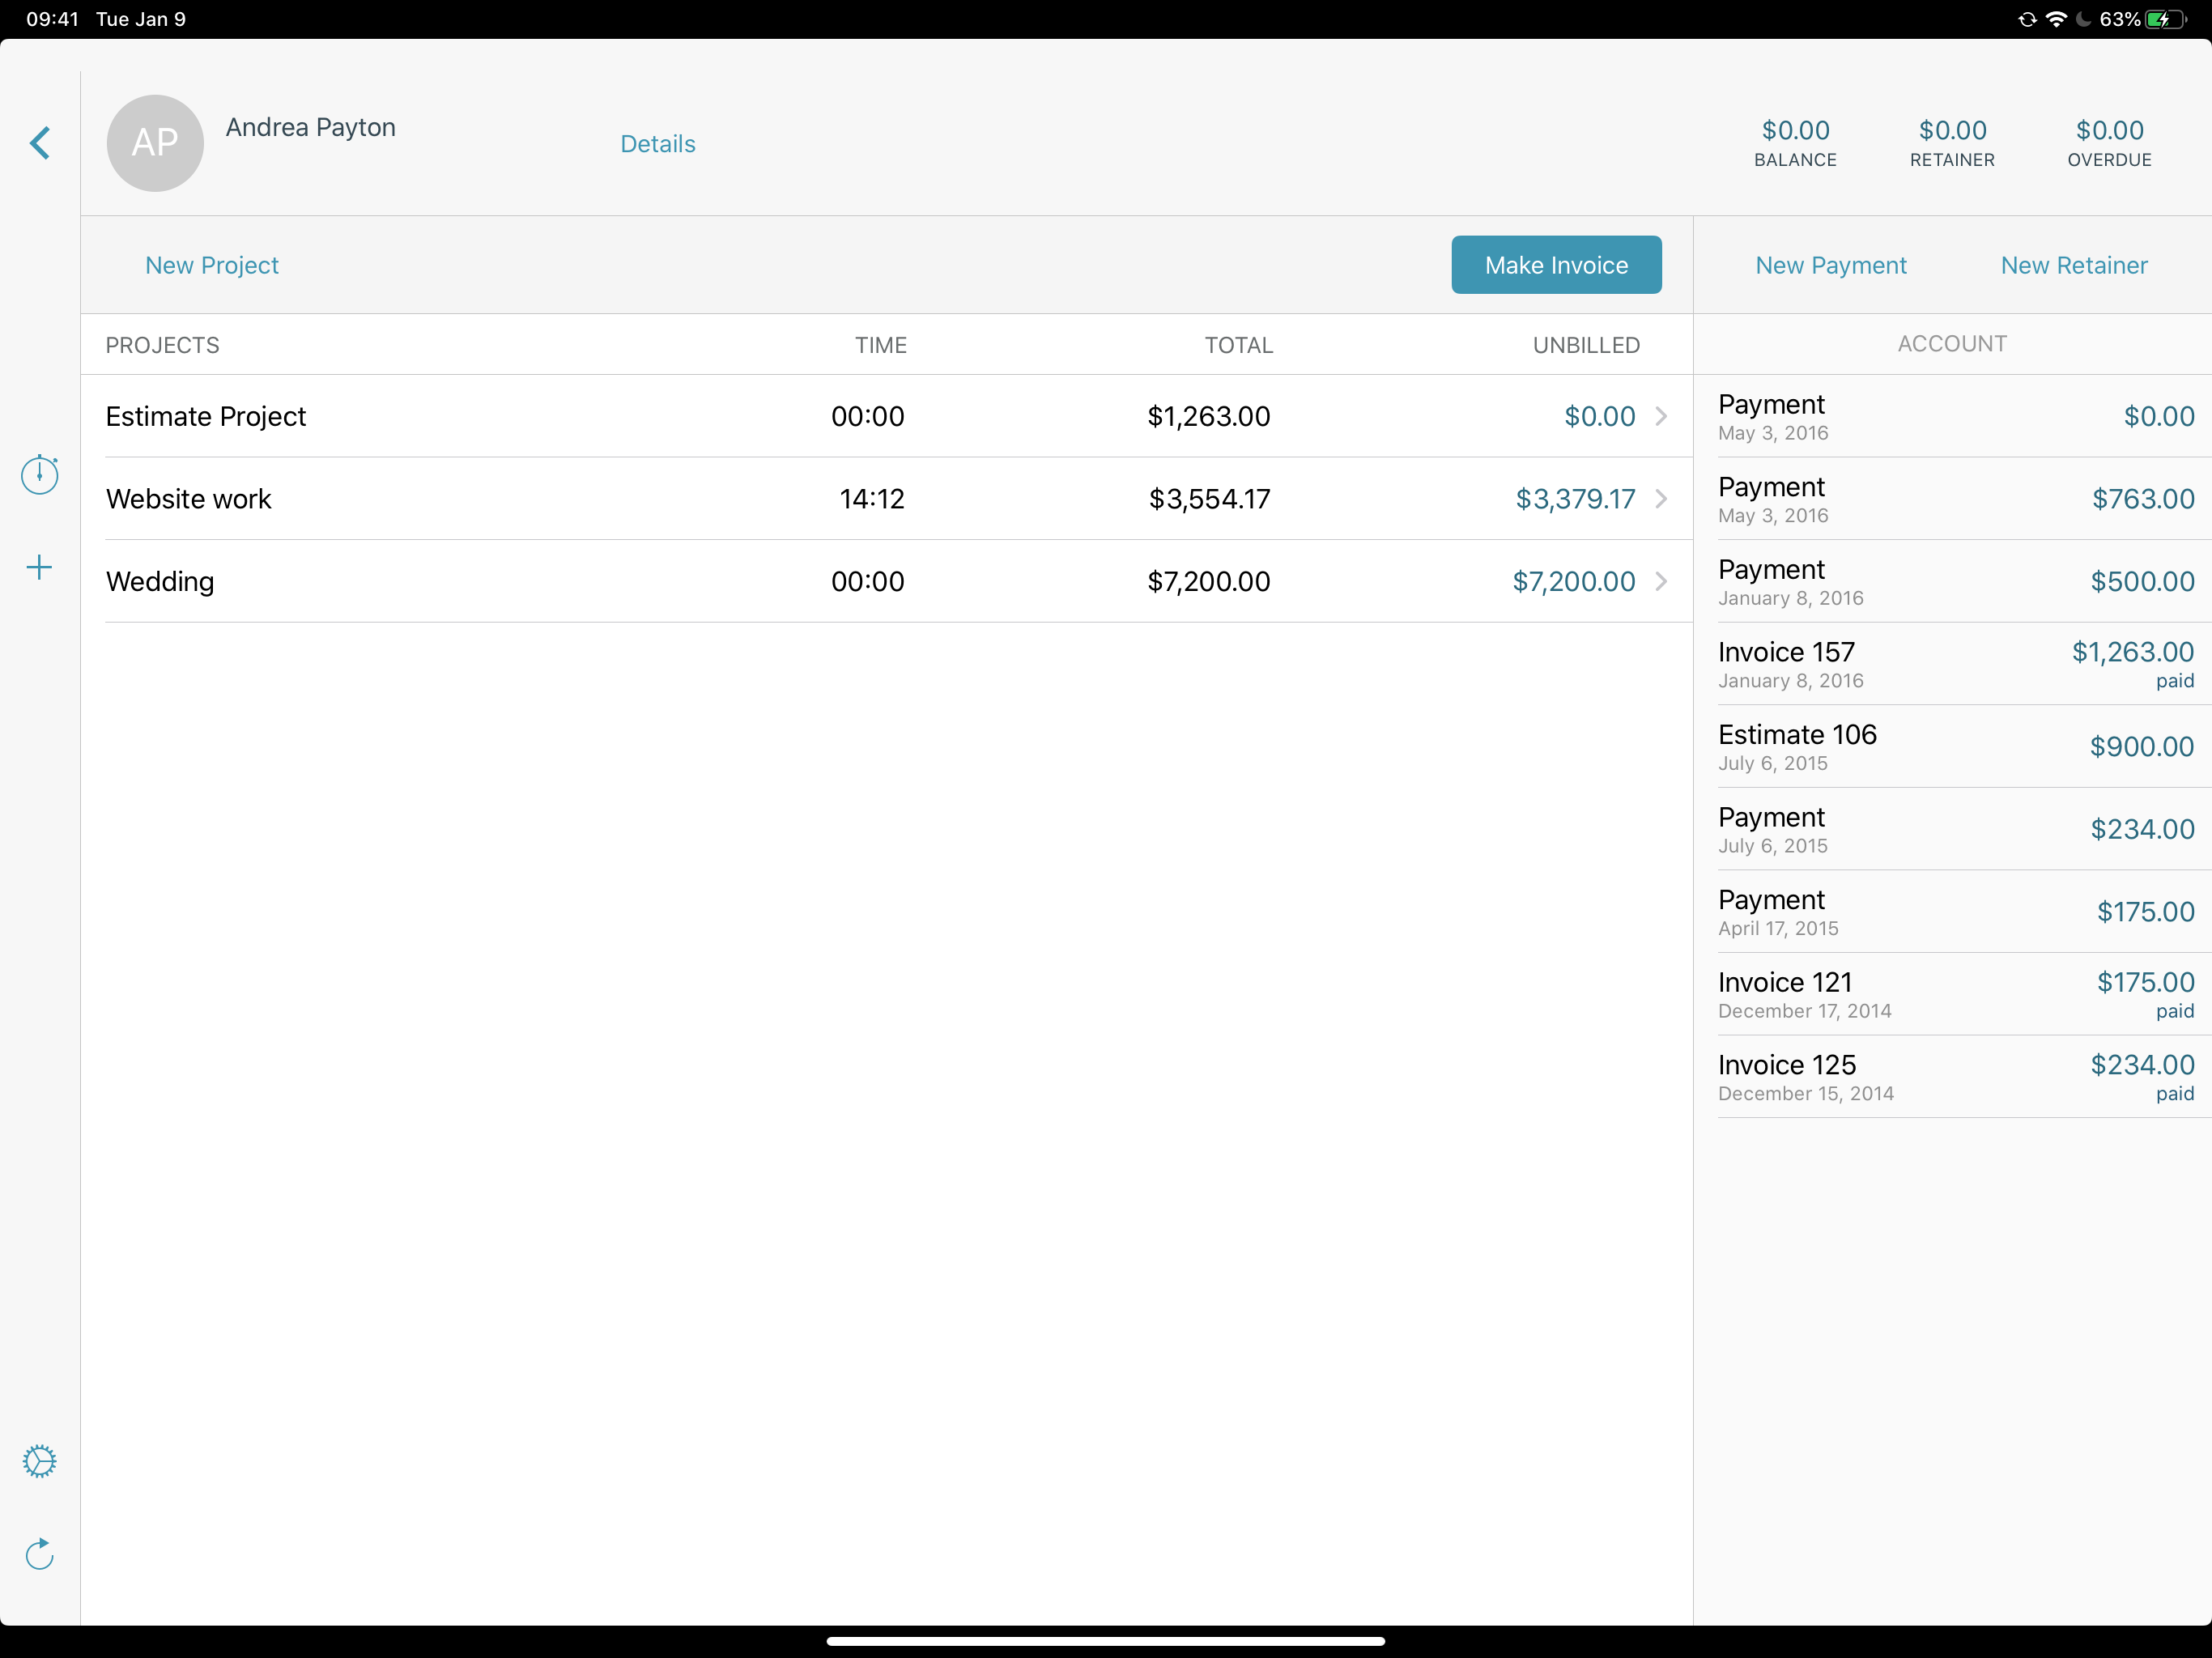This screenshot has height=1658, width=2212.
Task: Tap the refresh sync icon in sidebar
Action: (39, 1554)
